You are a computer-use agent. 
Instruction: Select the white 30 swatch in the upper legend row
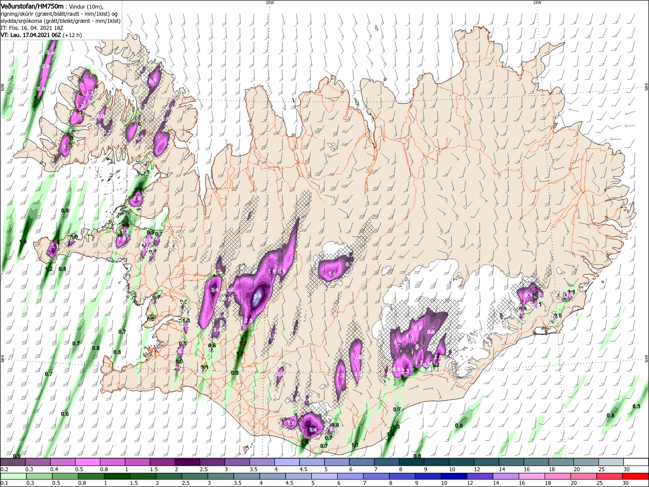(636, 462)
